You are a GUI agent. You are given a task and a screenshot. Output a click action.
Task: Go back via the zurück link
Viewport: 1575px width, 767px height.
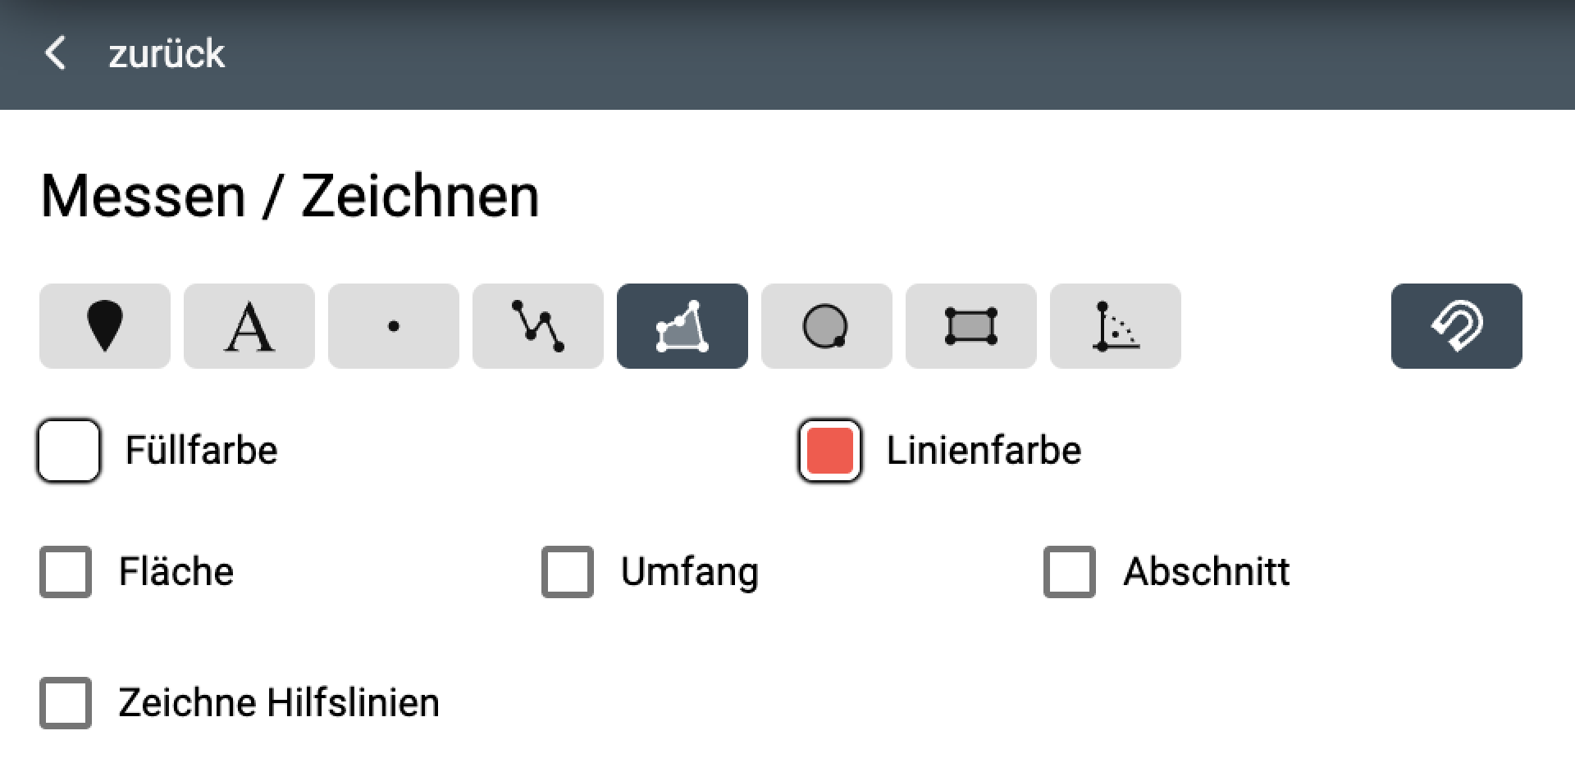click(167, 54)
